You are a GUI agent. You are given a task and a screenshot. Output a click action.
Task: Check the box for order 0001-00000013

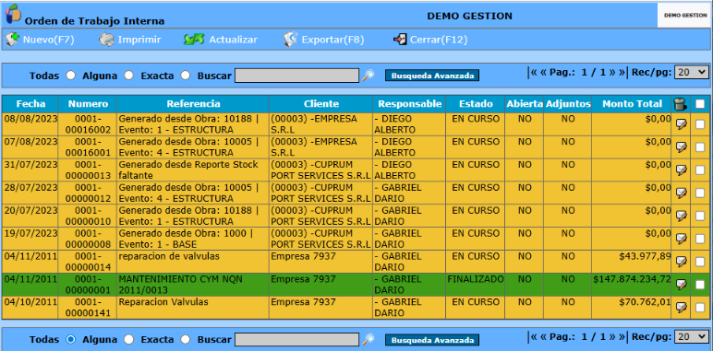pyautogui.click(x=700, y=170)
